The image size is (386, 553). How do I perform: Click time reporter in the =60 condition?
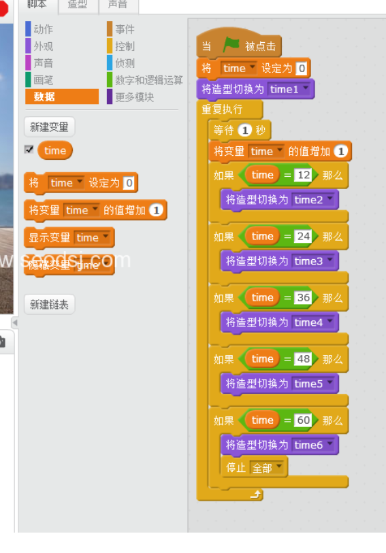point(263,420)
